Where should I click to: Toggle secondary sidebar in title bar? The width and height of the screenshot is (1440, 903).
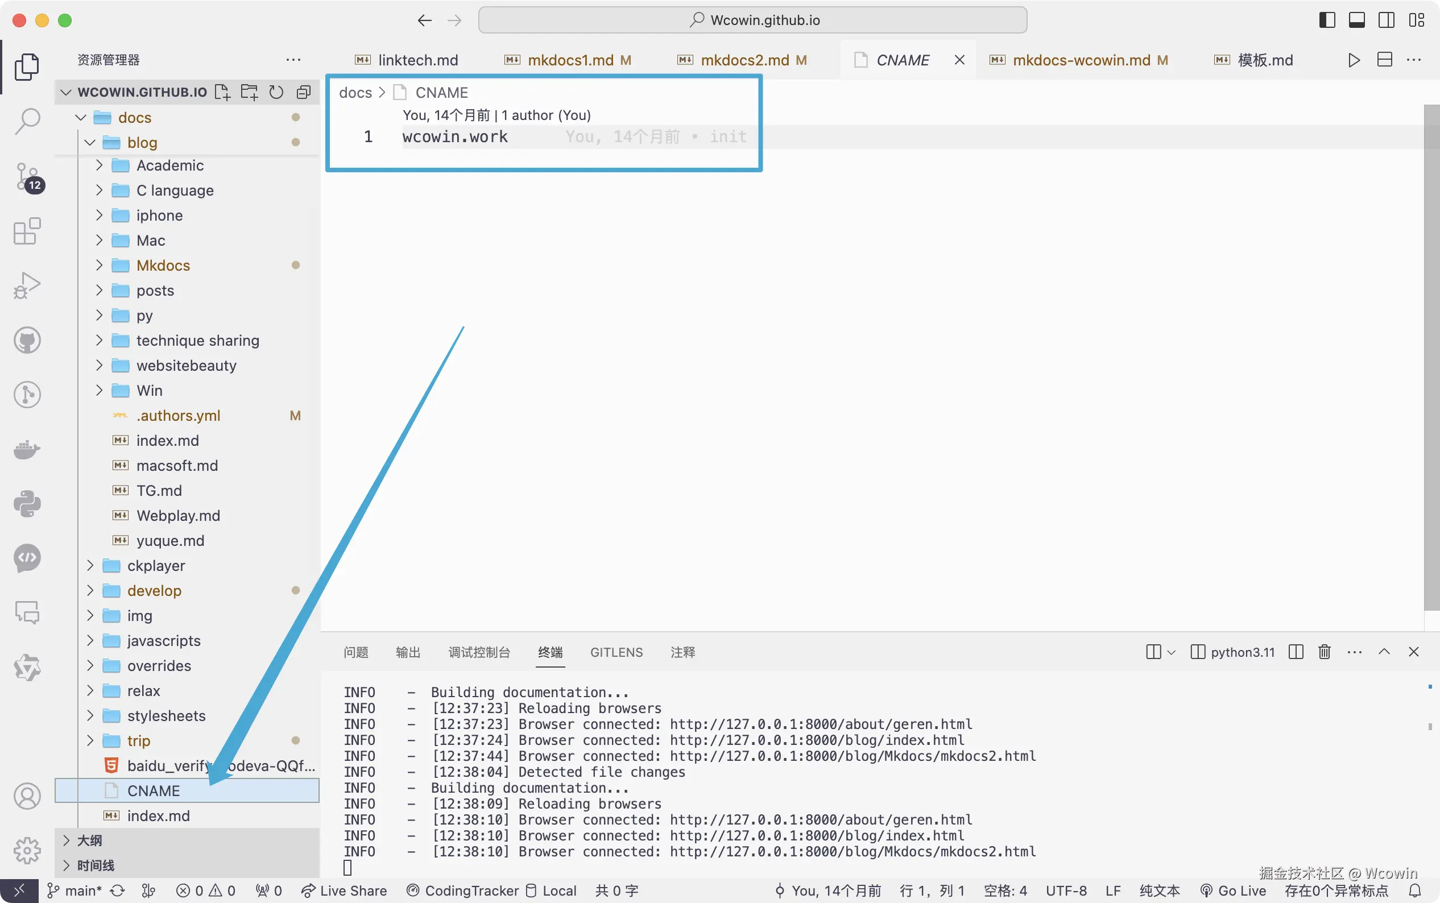1386,20
